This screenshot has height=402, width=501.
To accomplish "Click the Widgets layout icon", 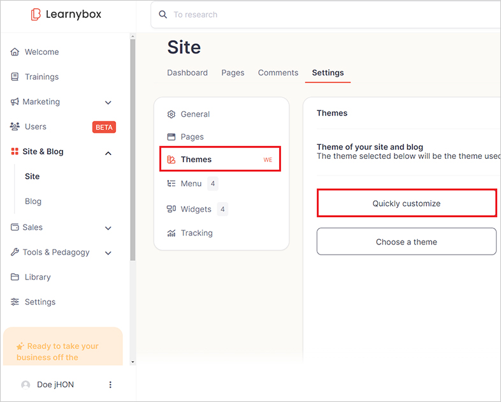I will [x=171, y=209].
